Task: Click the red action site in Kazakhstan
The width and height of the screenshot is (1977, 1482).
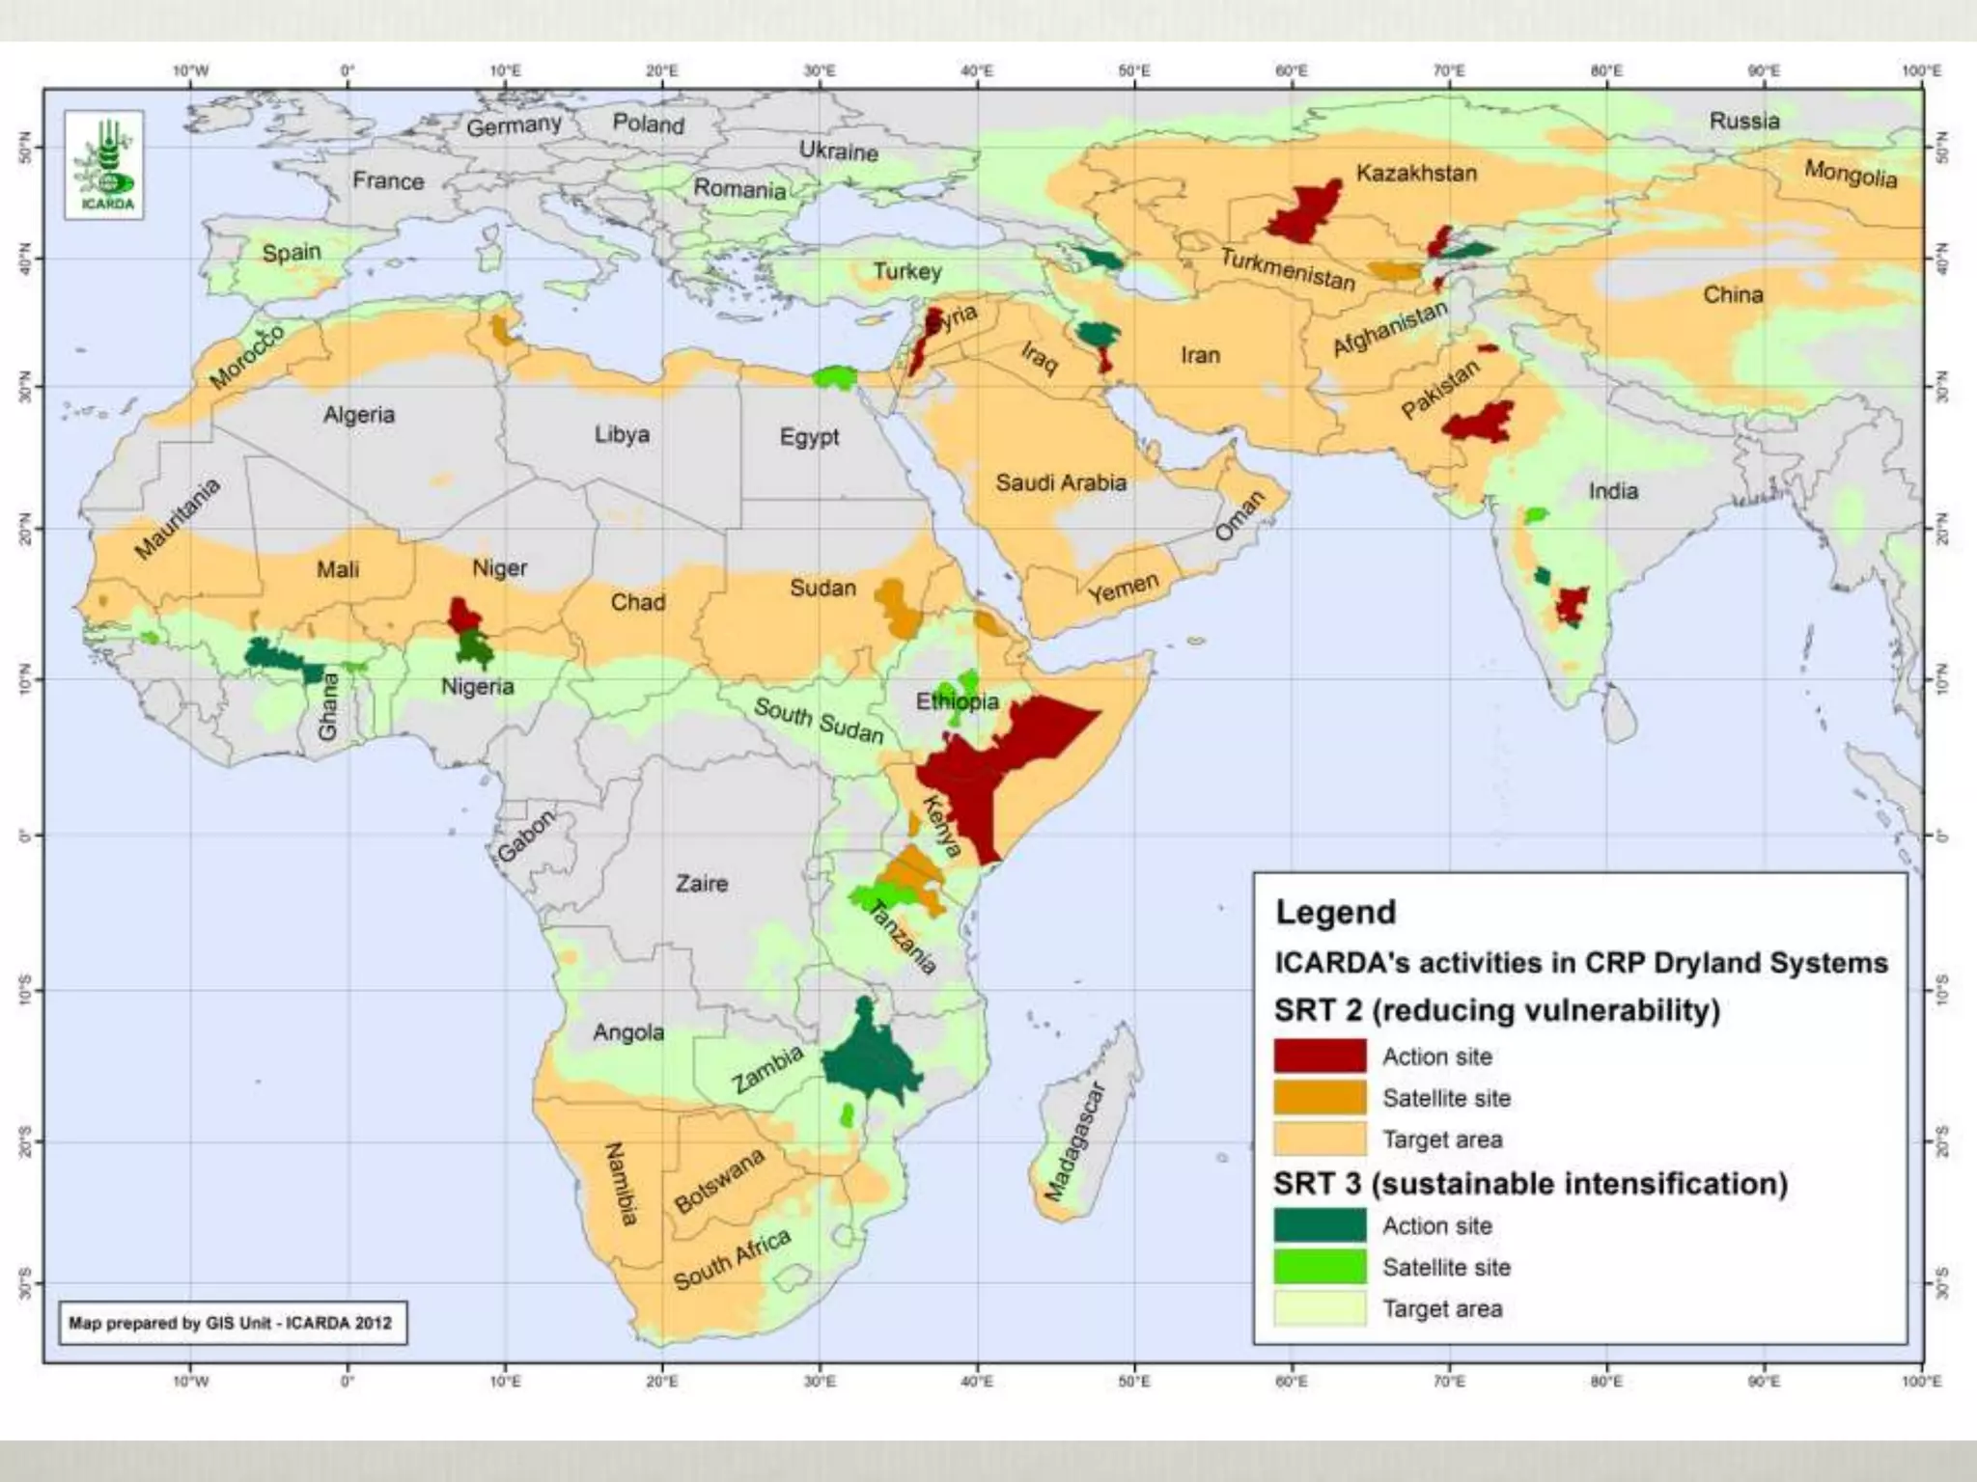Action: click(1303, 212)
